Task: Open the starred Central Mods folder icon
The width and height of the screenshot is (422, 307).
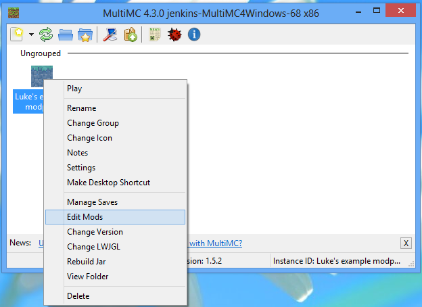Action: click(x=85, y=34)
